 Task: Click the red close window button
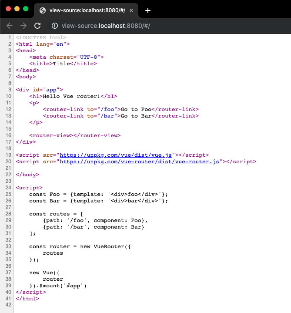(x=8, y=9)
